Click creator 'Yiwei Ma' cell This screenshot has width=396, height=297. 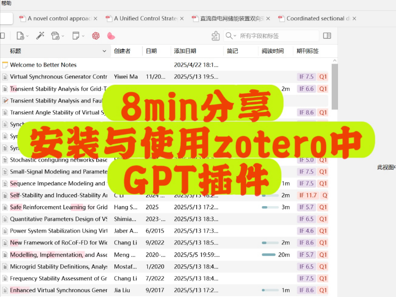pyautogui.click(x=126, y=77)
